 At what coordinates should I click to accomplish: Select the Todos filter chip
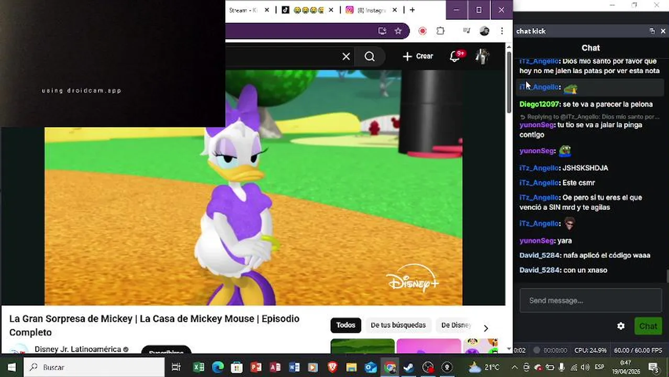(345, 325)
